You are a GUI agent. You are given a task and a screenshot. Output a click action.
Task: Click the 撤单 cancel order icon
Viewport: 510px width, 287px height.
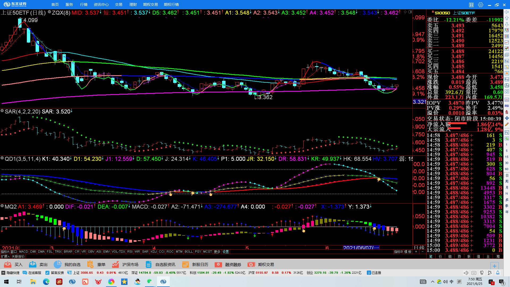pos(90,264)
